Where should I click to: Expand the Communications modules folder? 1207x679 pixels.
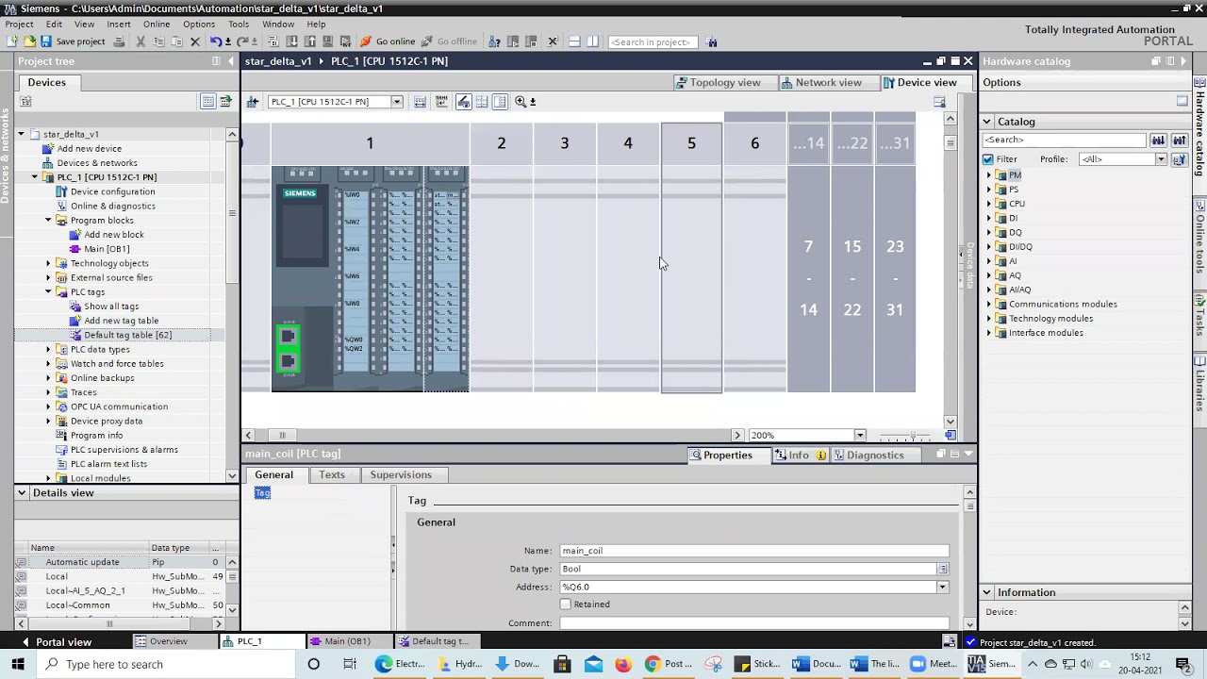pyautogui.click(x=990, y=305)
